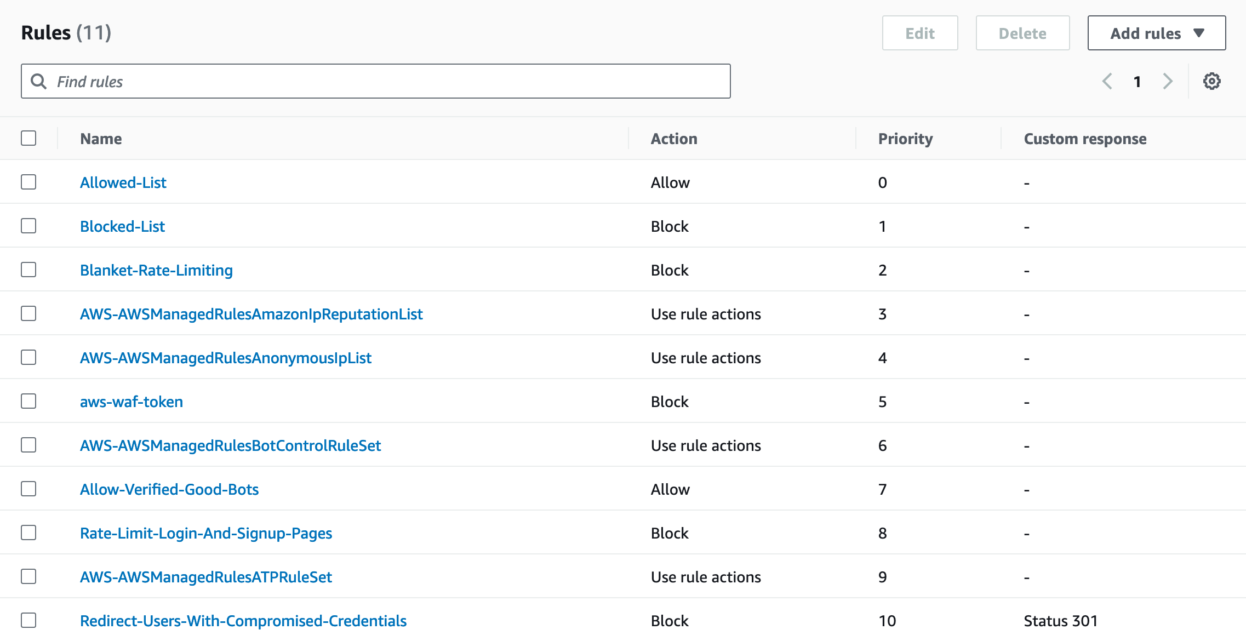Open the Blocked-List rule link

point(122,226)
